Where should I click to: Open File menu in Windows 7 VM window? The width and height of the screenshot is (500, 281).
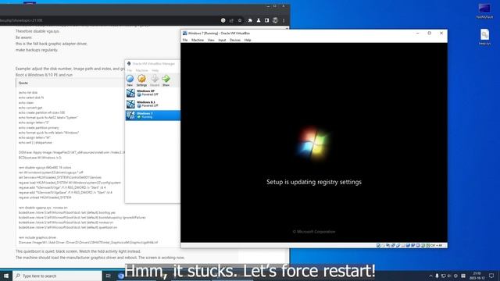(185, 40)
